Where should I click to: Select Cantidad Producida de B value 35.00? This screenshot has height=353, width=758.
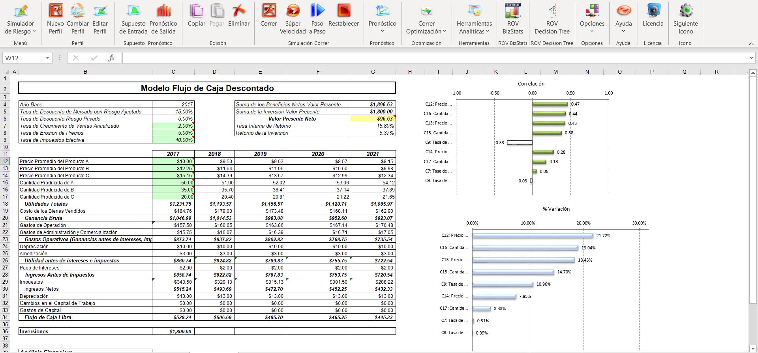click(x=173, y=190)
